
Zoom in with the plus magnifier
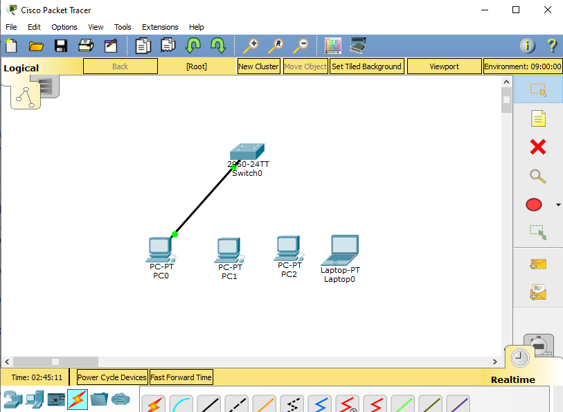click(x=250, y=46)
